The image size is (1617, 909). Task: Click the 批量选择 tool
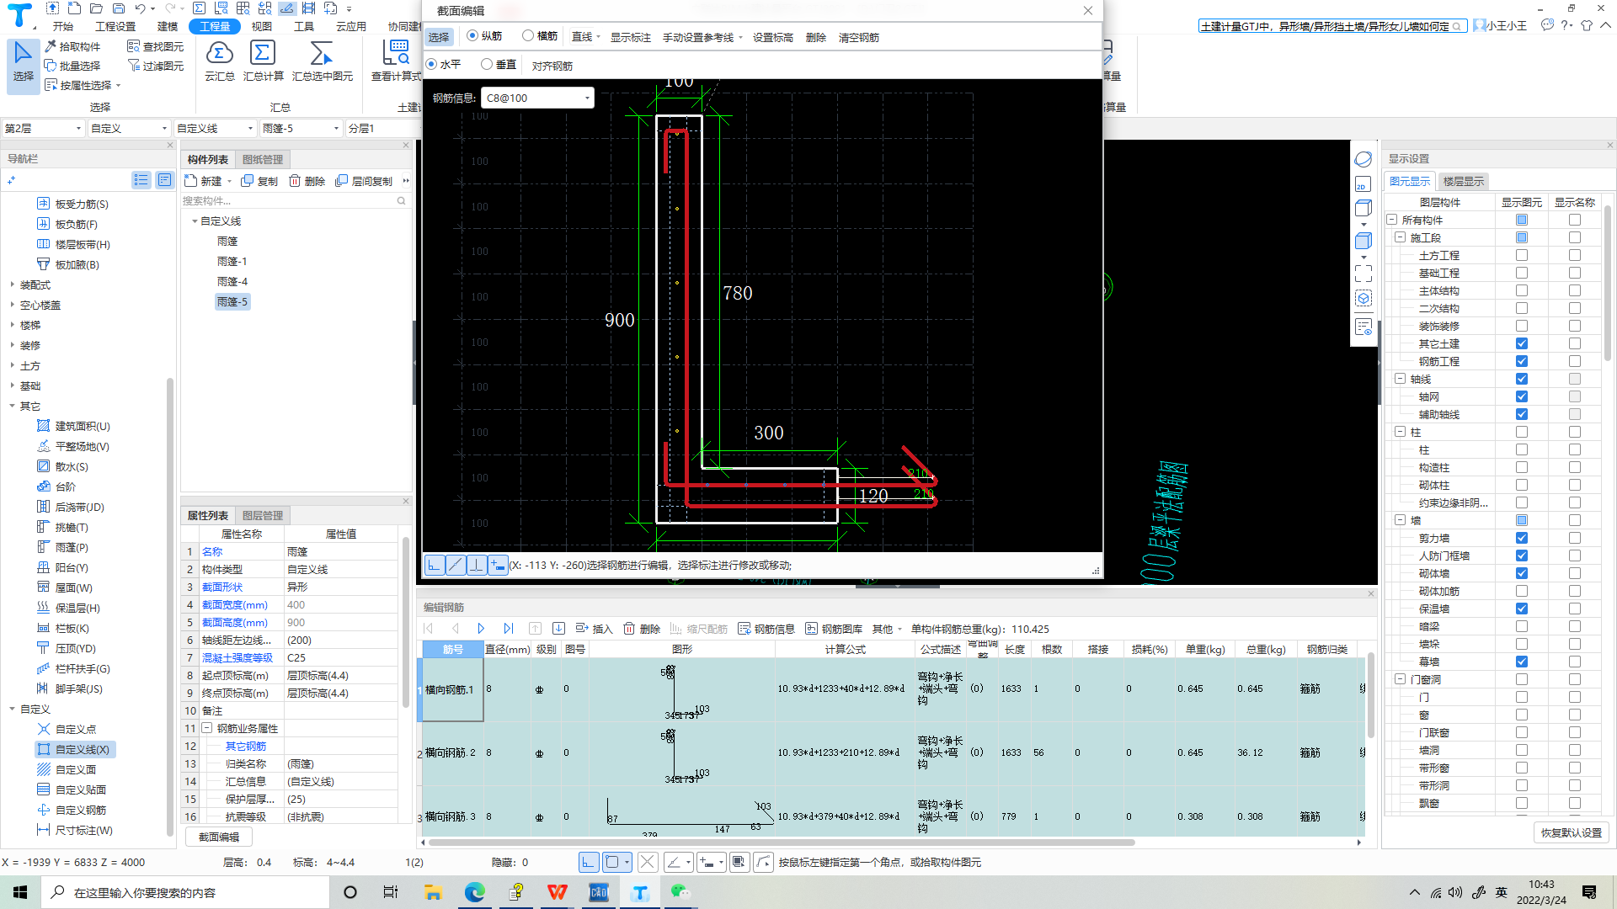[72, 66]
